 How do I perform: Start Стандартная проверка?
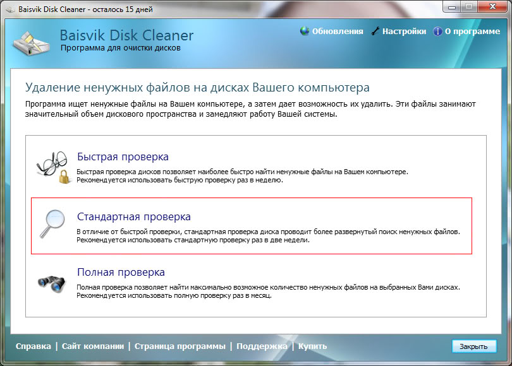coord(134,216)
